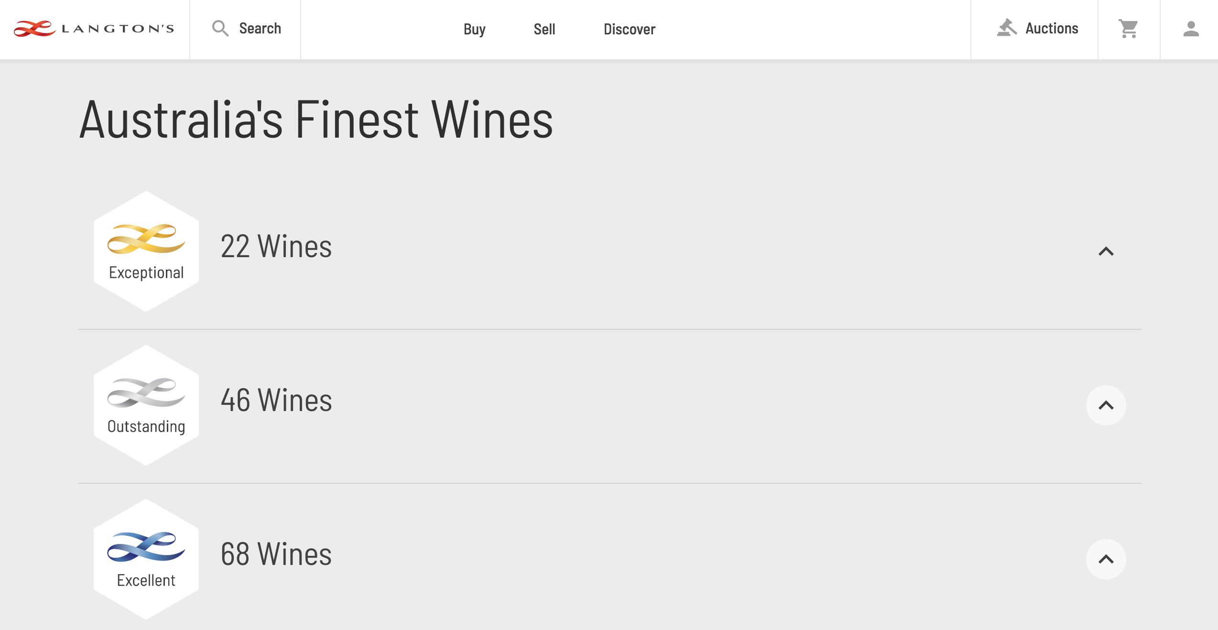1218x630 pixels.
Task: Go to the Auctions page
Action: point(1052,29)
